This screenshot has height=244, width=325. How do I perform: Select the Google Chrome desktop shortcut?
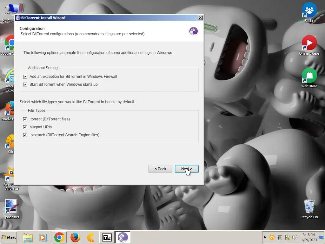click(8, 45)
